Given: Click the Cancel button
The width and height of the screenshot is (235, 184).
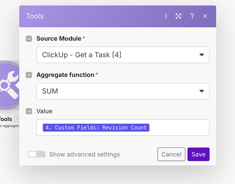Looking at the screenshot, I should coord(171,154).
